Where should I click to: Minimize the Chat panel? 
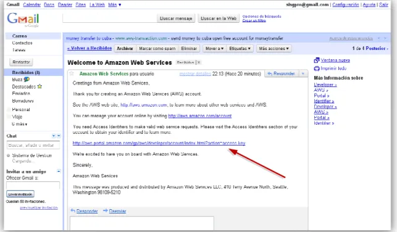pos(59,136)
